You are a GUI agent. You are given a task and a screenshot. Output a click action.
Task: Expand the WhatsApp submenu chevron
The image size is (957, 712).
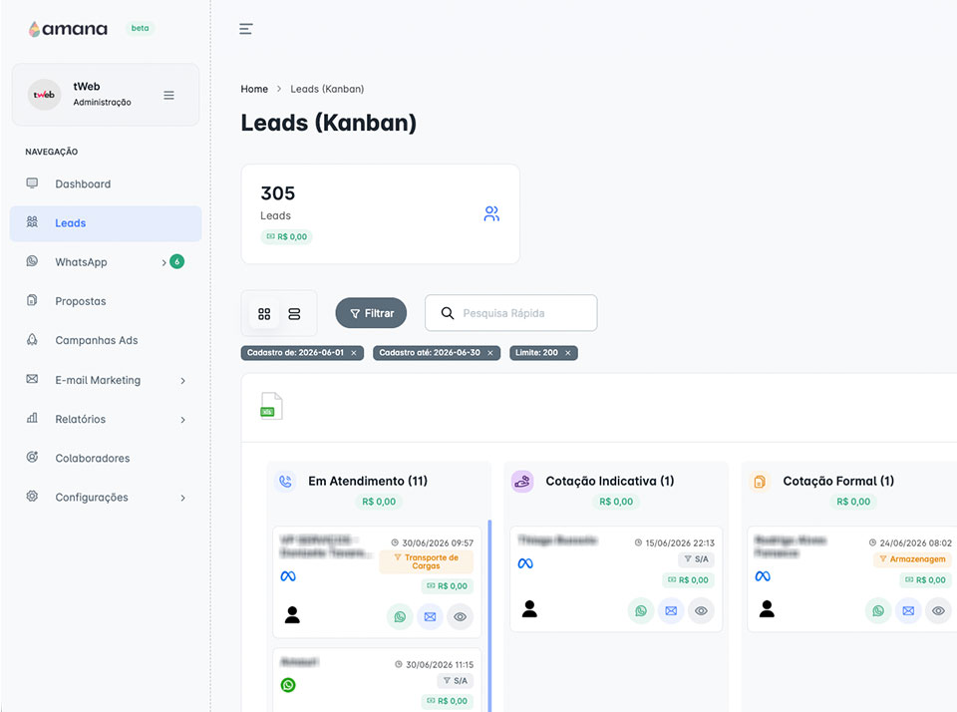[163, 262]
